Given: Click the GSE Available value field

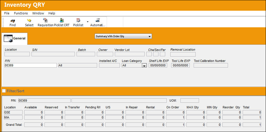Looking at the screenshot, I should click(x=33, y=112).
